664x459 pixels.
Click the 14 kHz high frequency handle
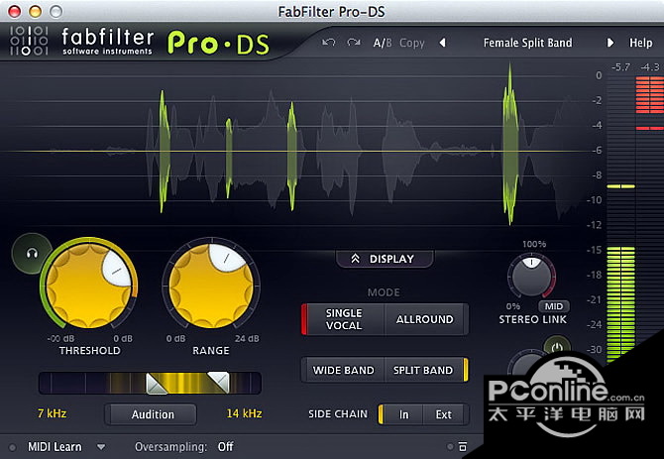pos(218,383)
